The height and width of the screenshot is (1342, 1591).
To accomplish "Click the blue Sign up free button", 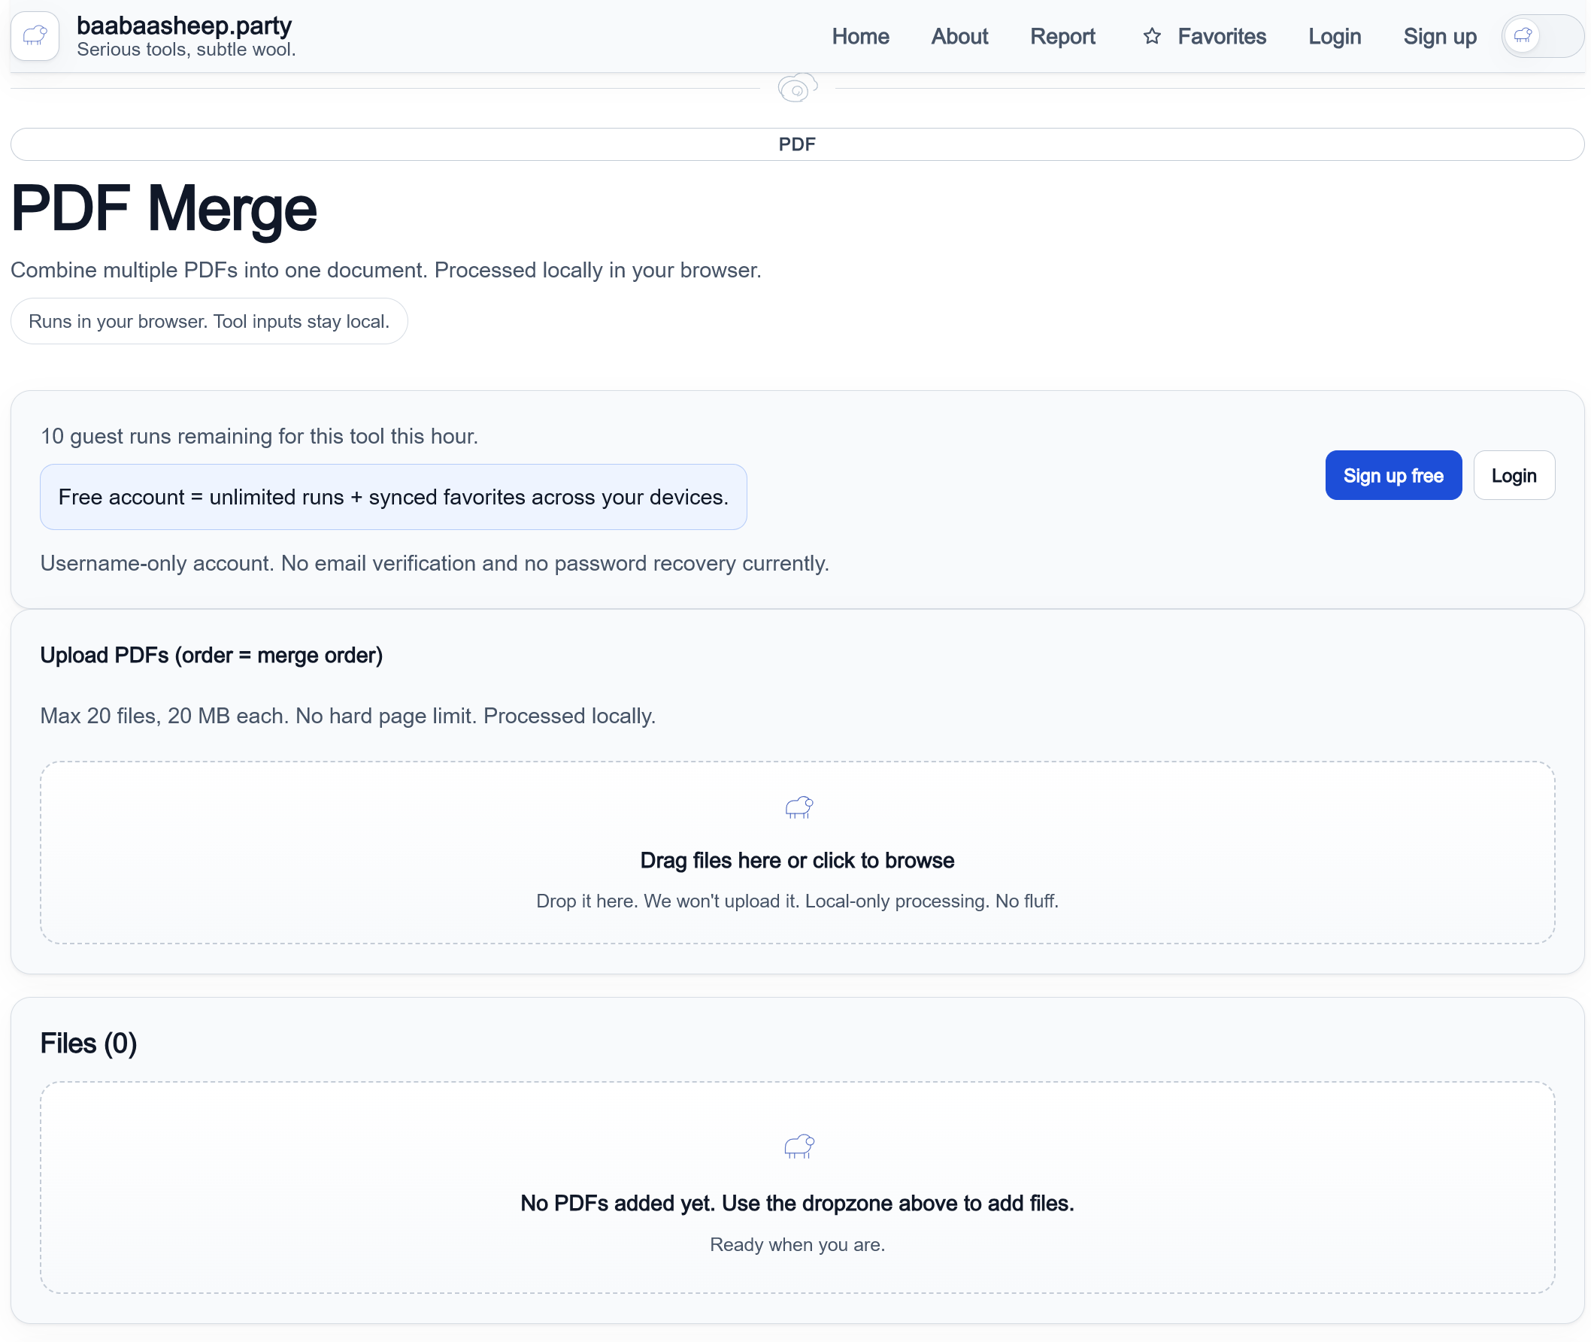I will pyautogui.click(x=1393, y=474).
